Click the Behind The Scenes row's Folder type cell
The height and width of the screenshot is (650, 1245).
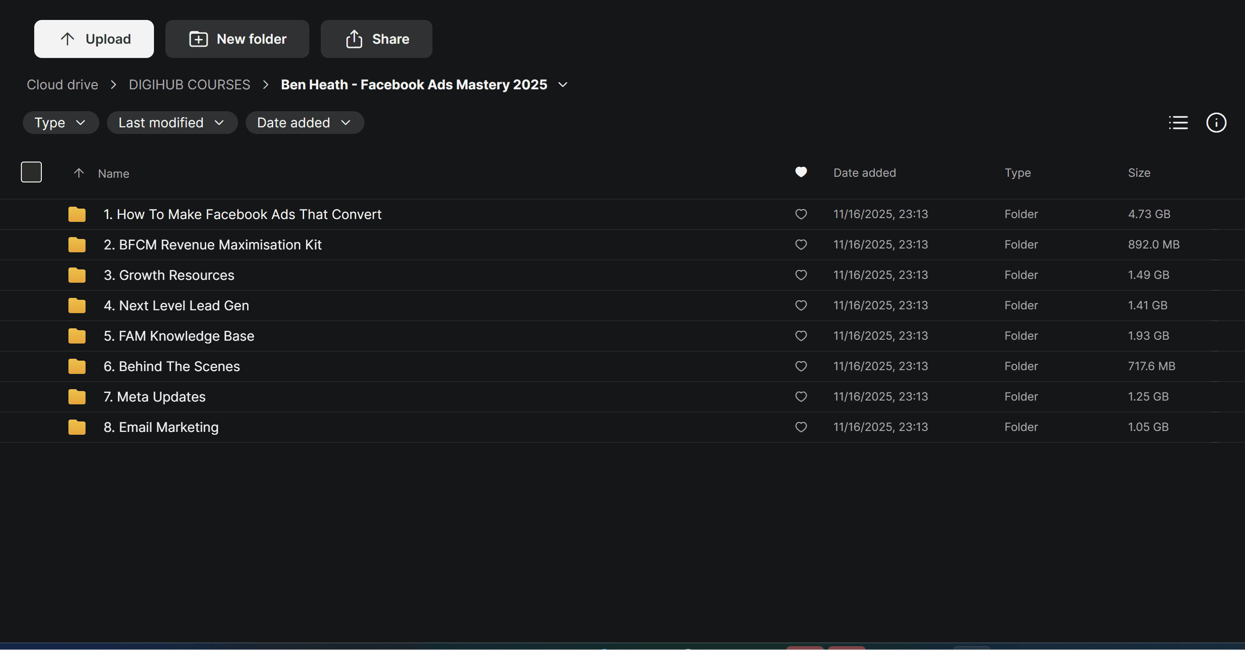[x=1021, y=366]
